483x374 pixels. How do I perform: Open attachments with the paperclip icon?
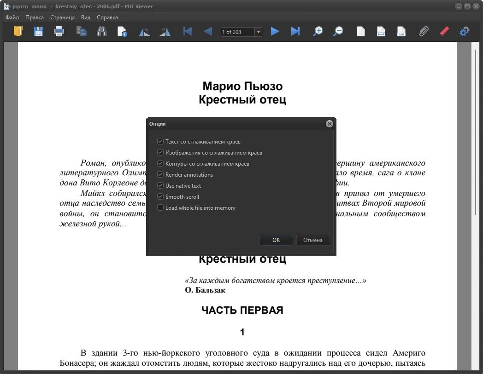pyautogui.click(x=424, y=31)
